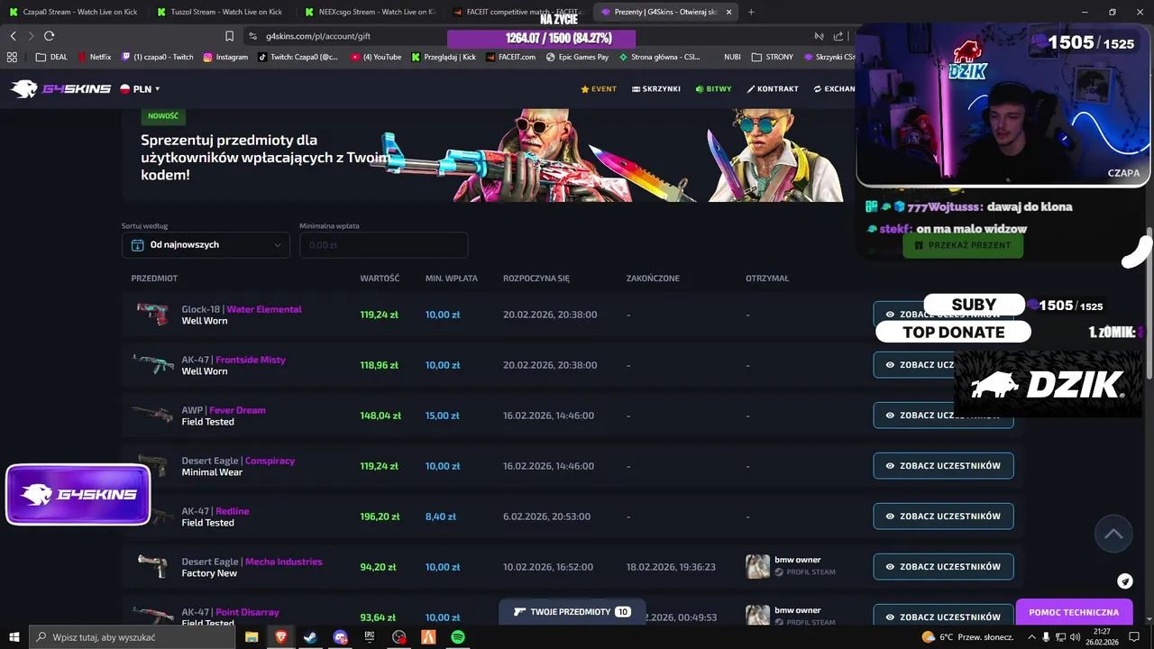Viewport: 1154px width, 649px height.
Task: Click the 'Przeglądaj | Kick' bookmark
Action: tap(444, 57)
